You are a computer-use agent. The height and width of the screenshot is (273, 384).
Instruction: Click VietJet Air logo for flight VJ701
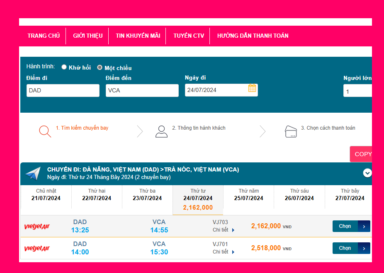(x=37, y=249)
